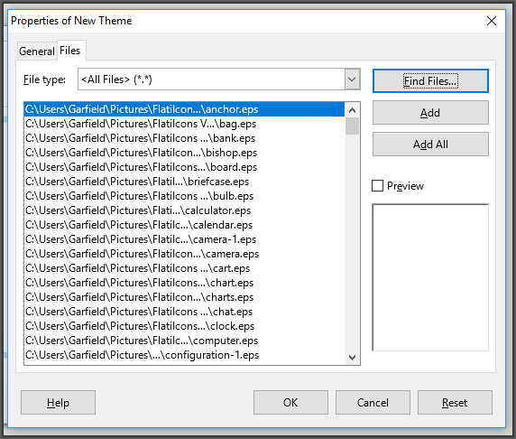
Task: Click the file list scroll up arrow
Action: (352, 110)
